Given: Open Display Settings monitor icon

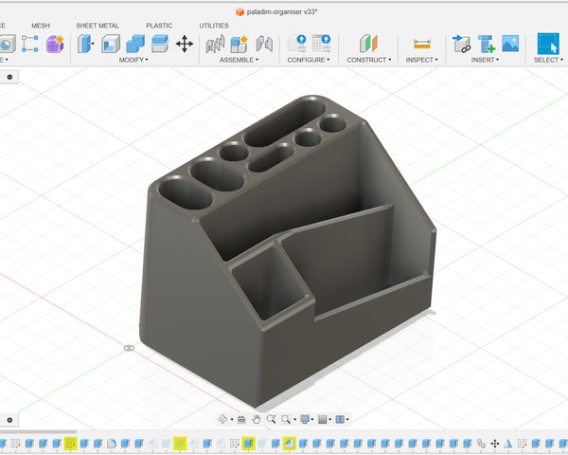Looking at the screenshot, I should click(x=305, y=419).
